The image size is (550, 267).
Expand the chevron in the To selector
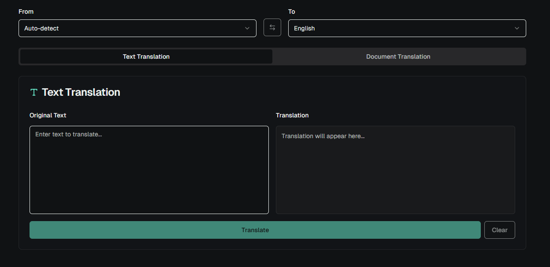517,28
